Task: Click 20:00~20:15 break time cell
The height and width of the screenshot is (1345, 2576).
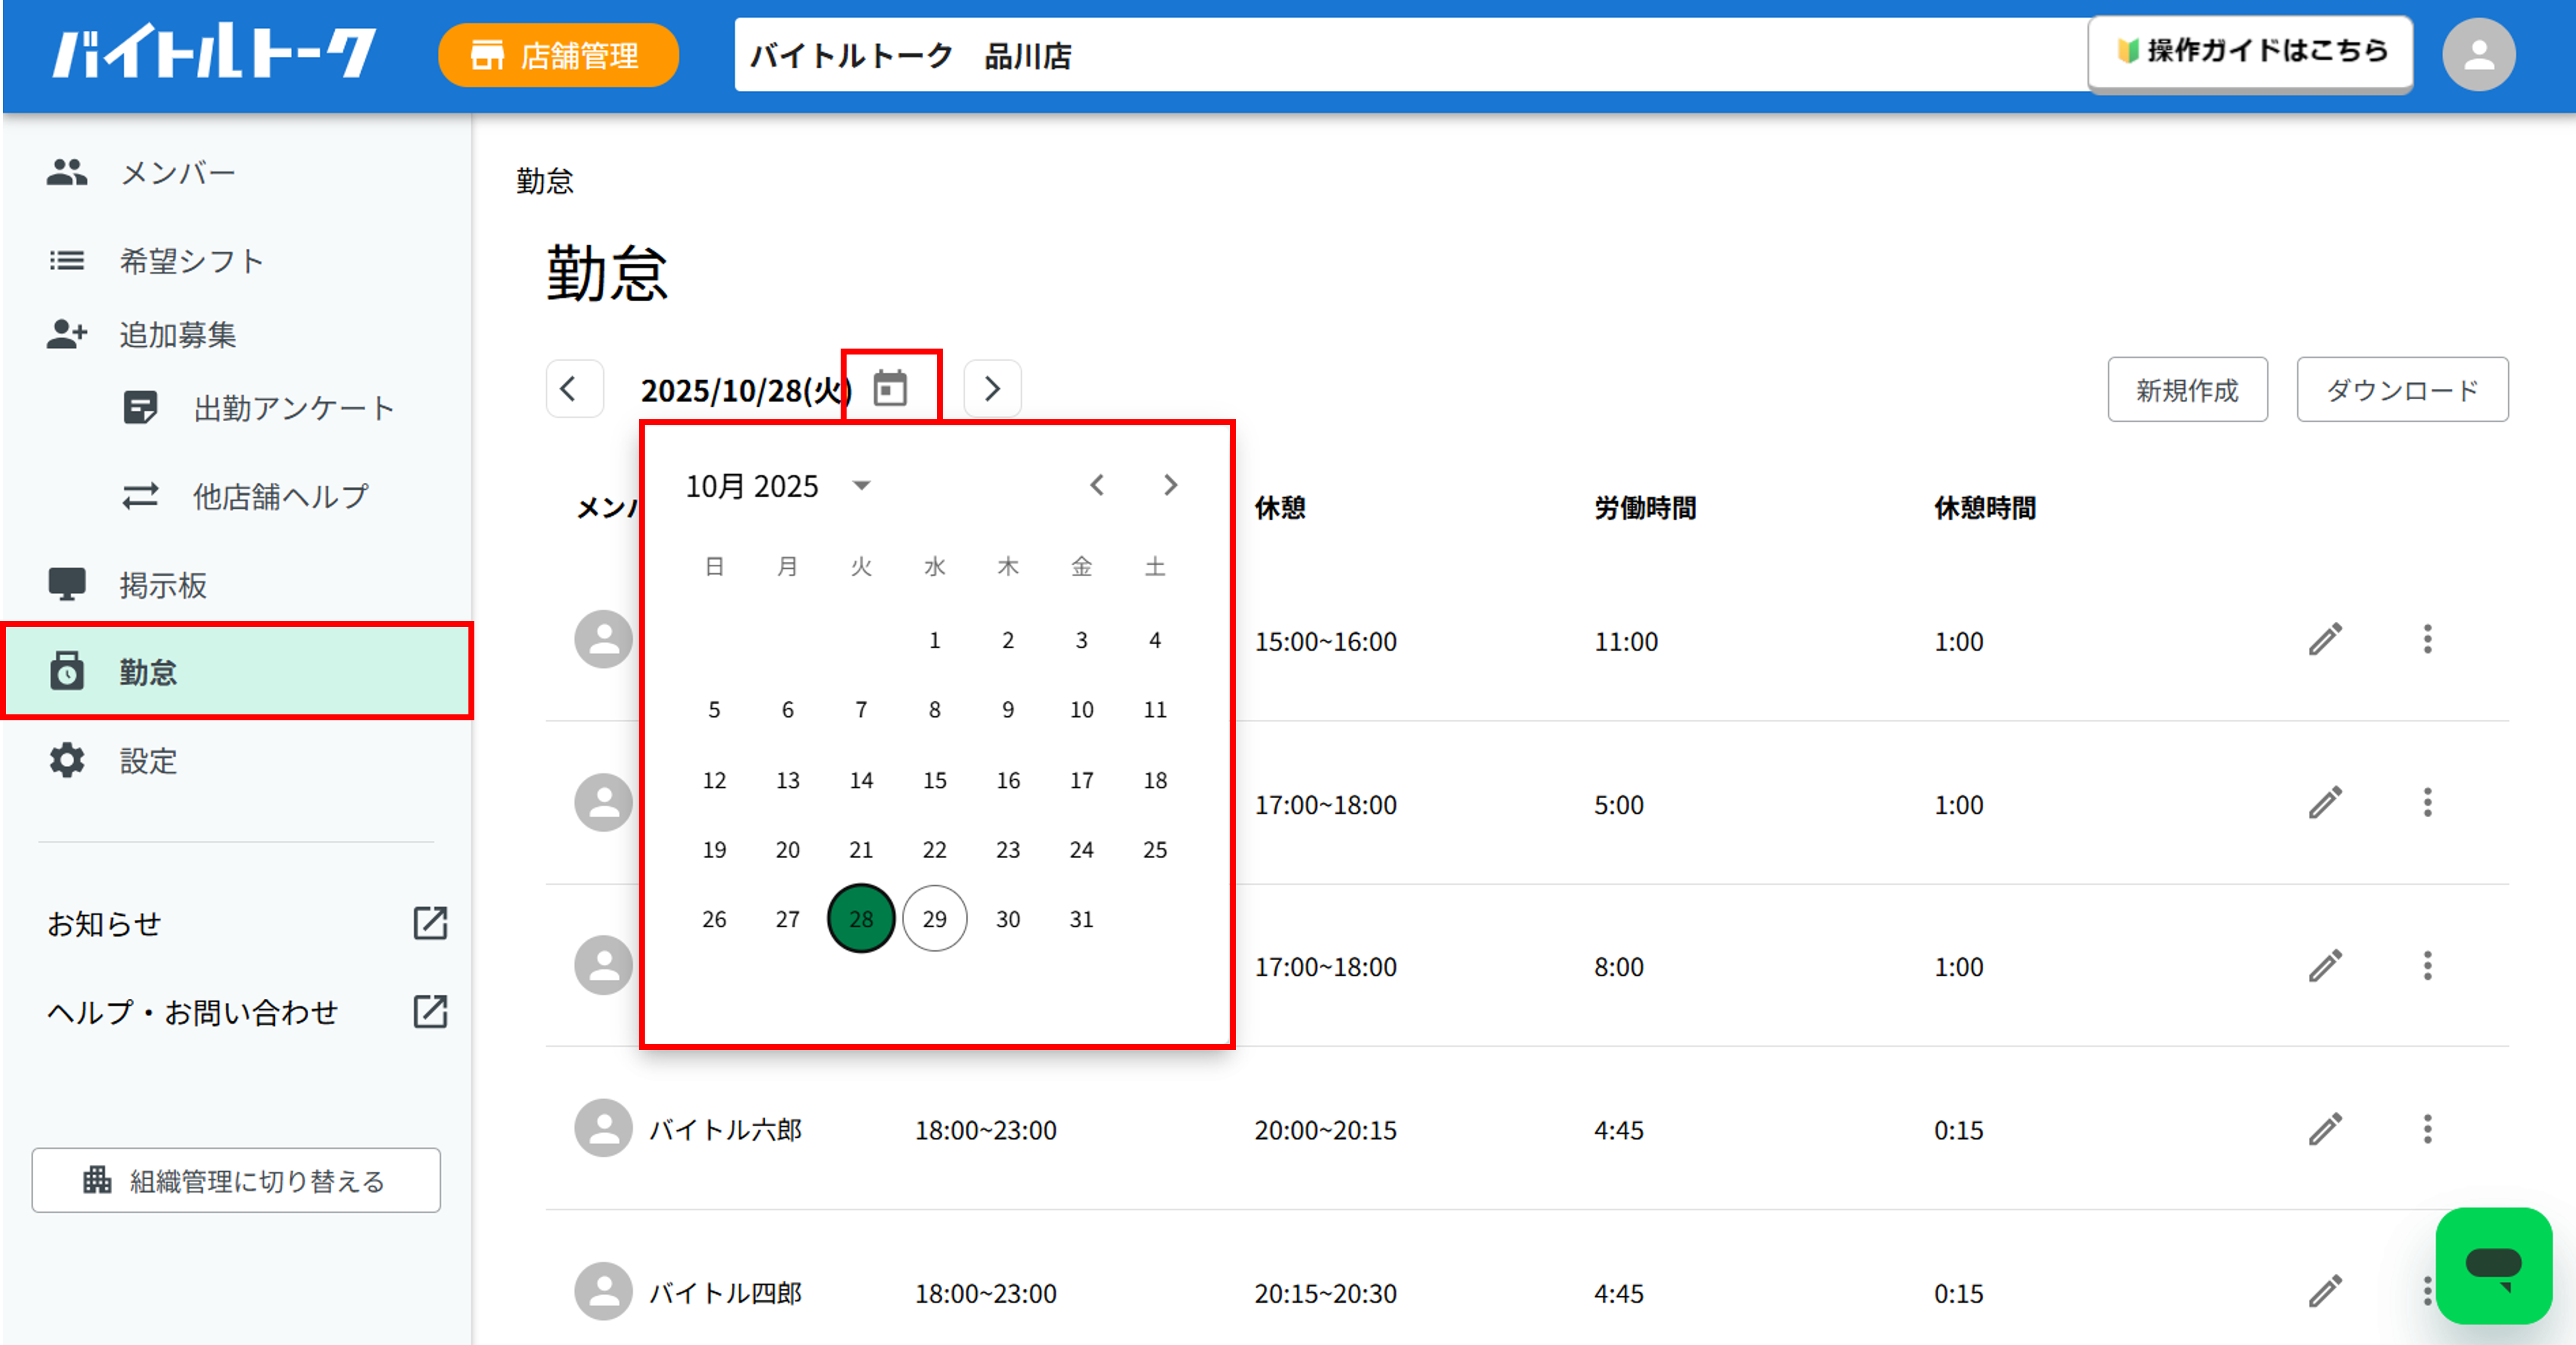Action: [x=1325, y=1130]
